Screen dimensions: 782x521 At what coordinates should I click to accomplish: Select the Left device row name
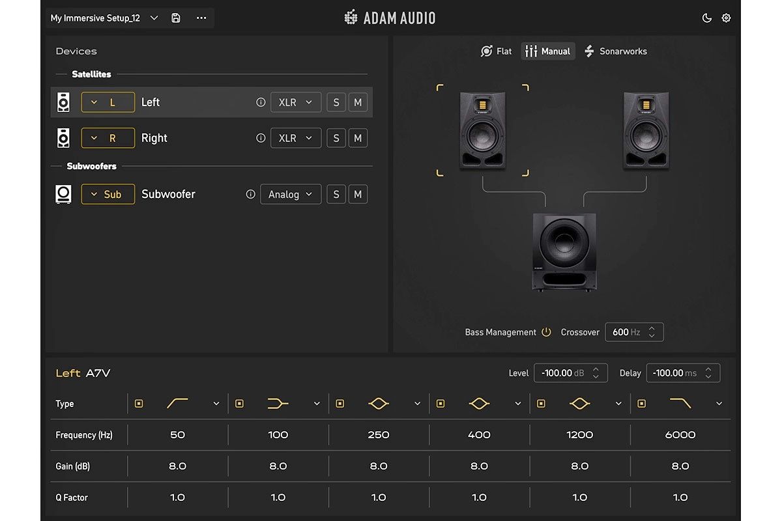tap(151, 102)
